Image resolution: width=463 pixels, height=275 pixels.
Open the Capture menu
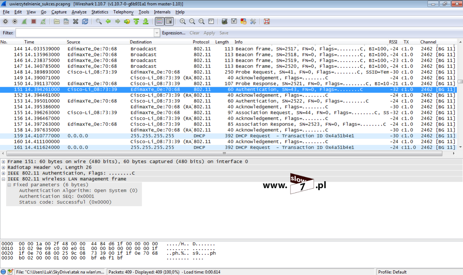click(x=59, y=12)
